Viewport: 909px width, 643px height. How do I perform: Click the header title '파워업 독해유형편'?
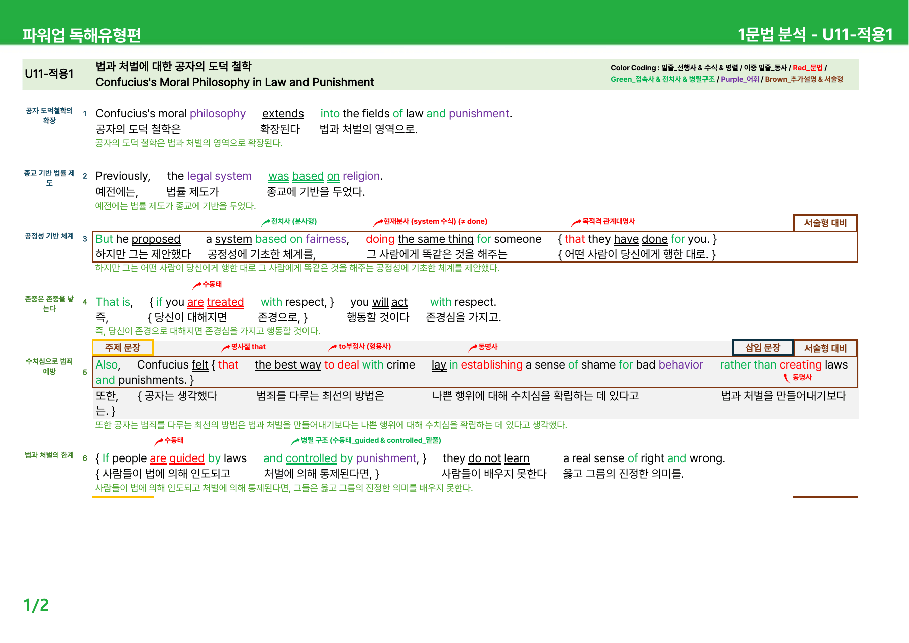point(81,35)
